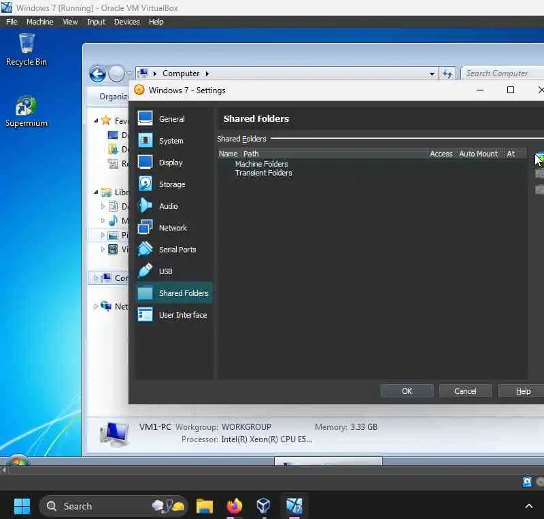Screen dimensions: 544x519
Task: Open the General settings category
Action: point(174,119)
